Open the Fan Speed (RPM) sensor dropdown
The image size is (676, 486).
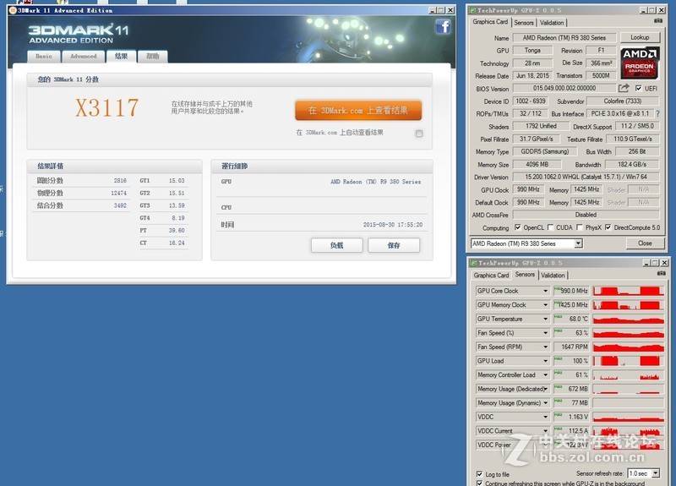(x=545, y=347)
